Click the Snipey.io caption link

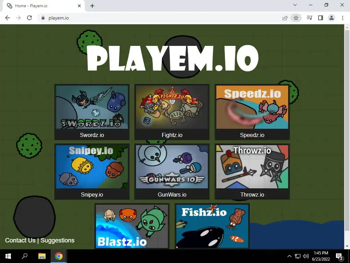coord(92,195)
